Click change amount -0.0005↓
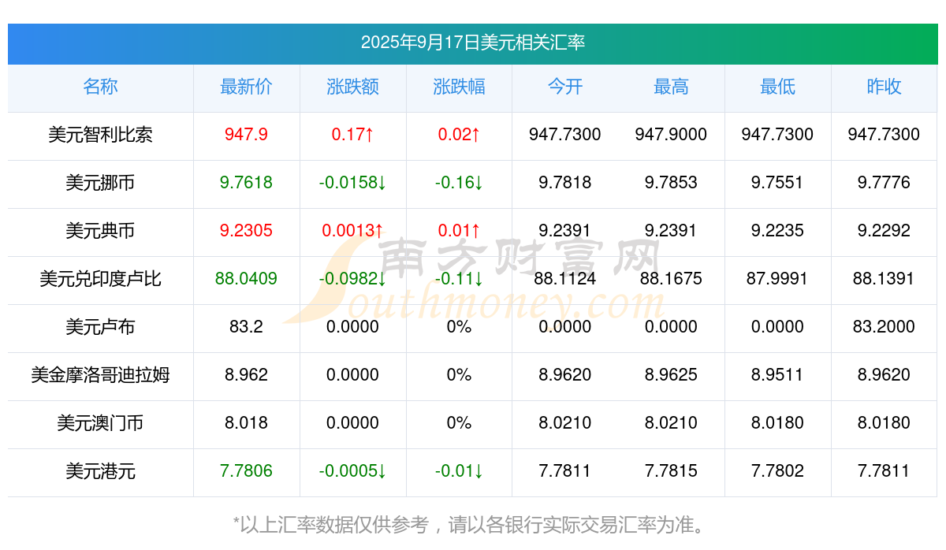This screenshot has height=550, width=946. pos(352,471)
